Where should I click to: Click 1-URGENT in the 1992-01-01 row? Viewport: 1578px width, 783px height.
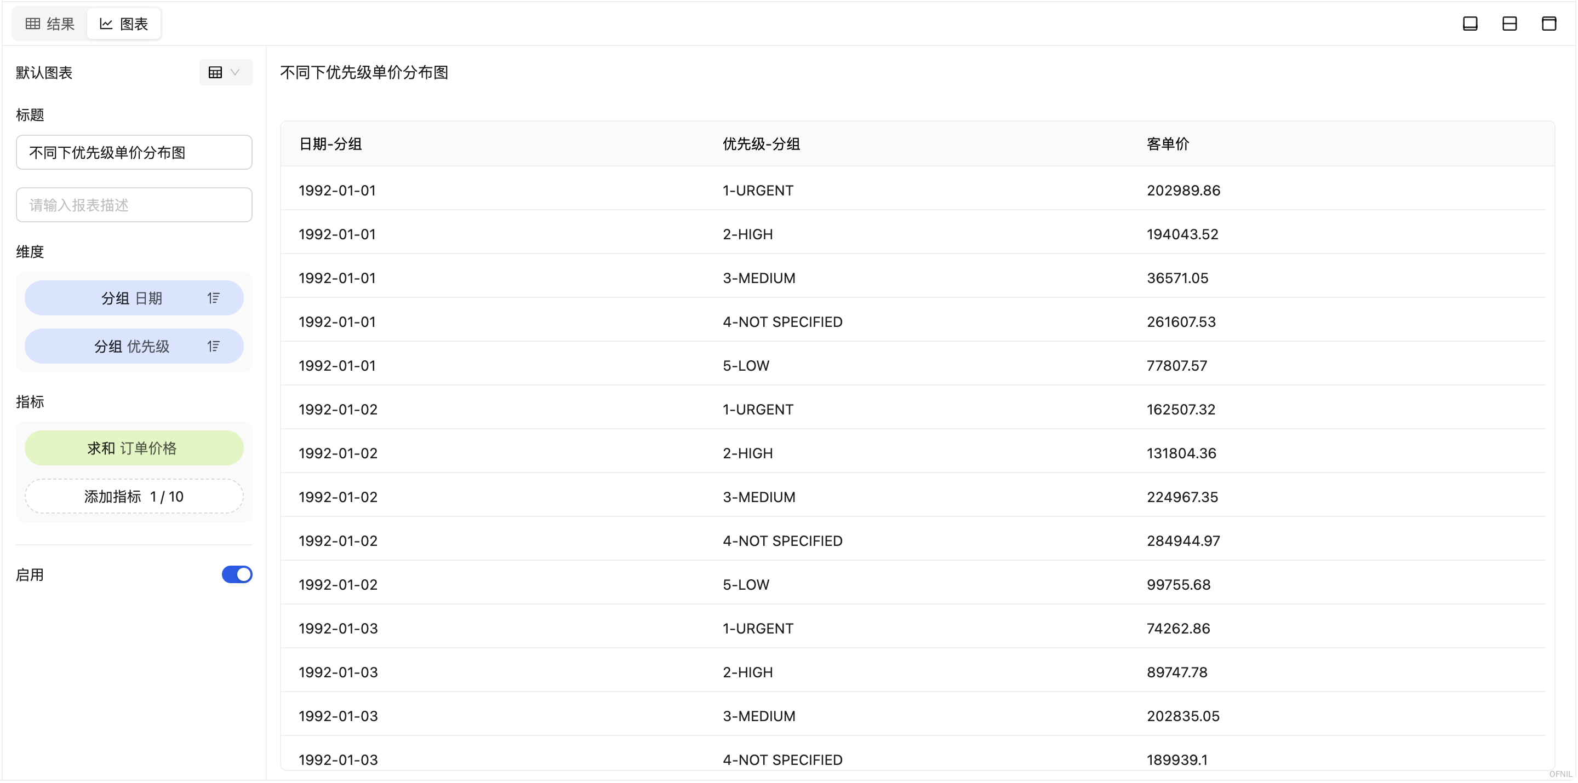pyautogui.click(x=758, y=191)
